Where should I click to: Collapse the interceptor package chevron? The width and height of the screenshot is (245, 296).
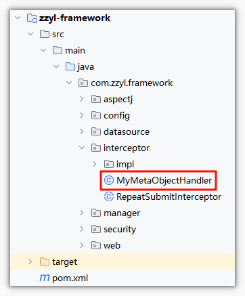[82, 148]
